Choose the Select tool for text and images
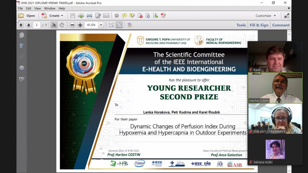The image size is (308, 173). [x=54, y=25]
